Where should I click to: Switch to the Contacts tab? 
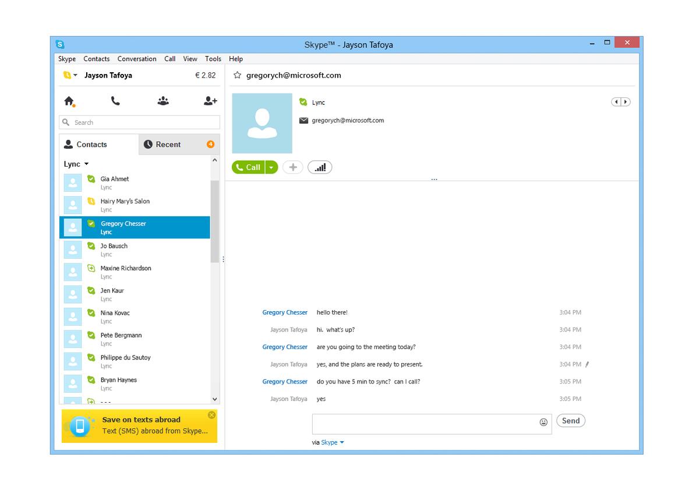click(99, 145)
